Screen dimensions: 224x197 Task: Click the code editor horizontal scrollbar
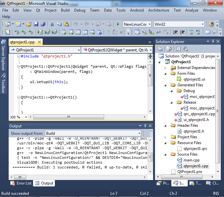pyautogui.click(x=69, y=117)
